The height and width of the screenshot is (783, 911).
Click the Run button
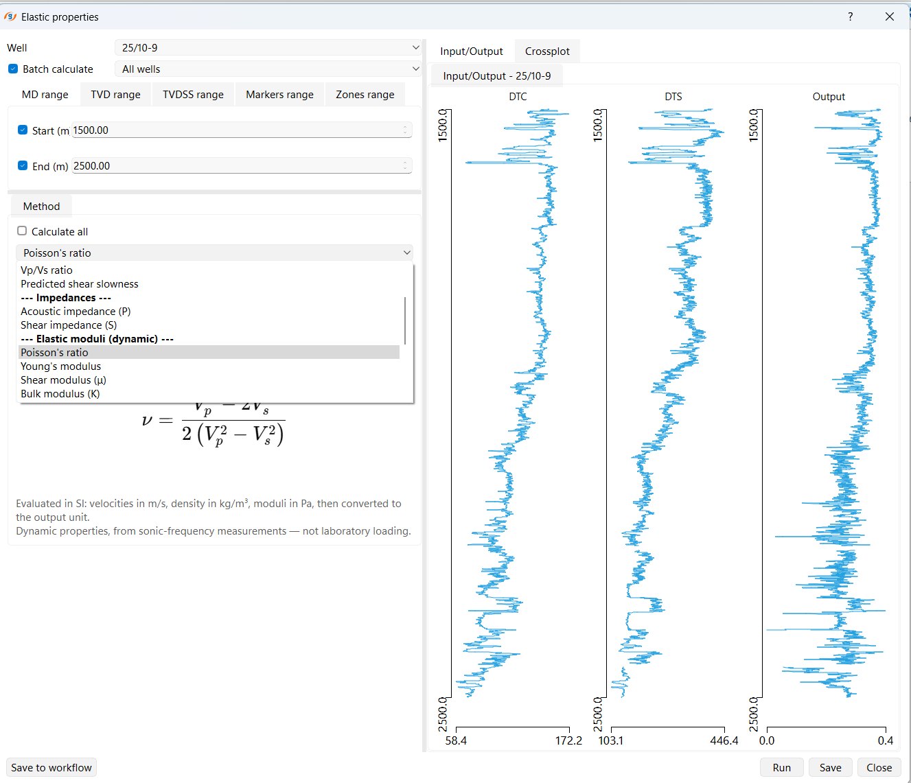[781, 767]
